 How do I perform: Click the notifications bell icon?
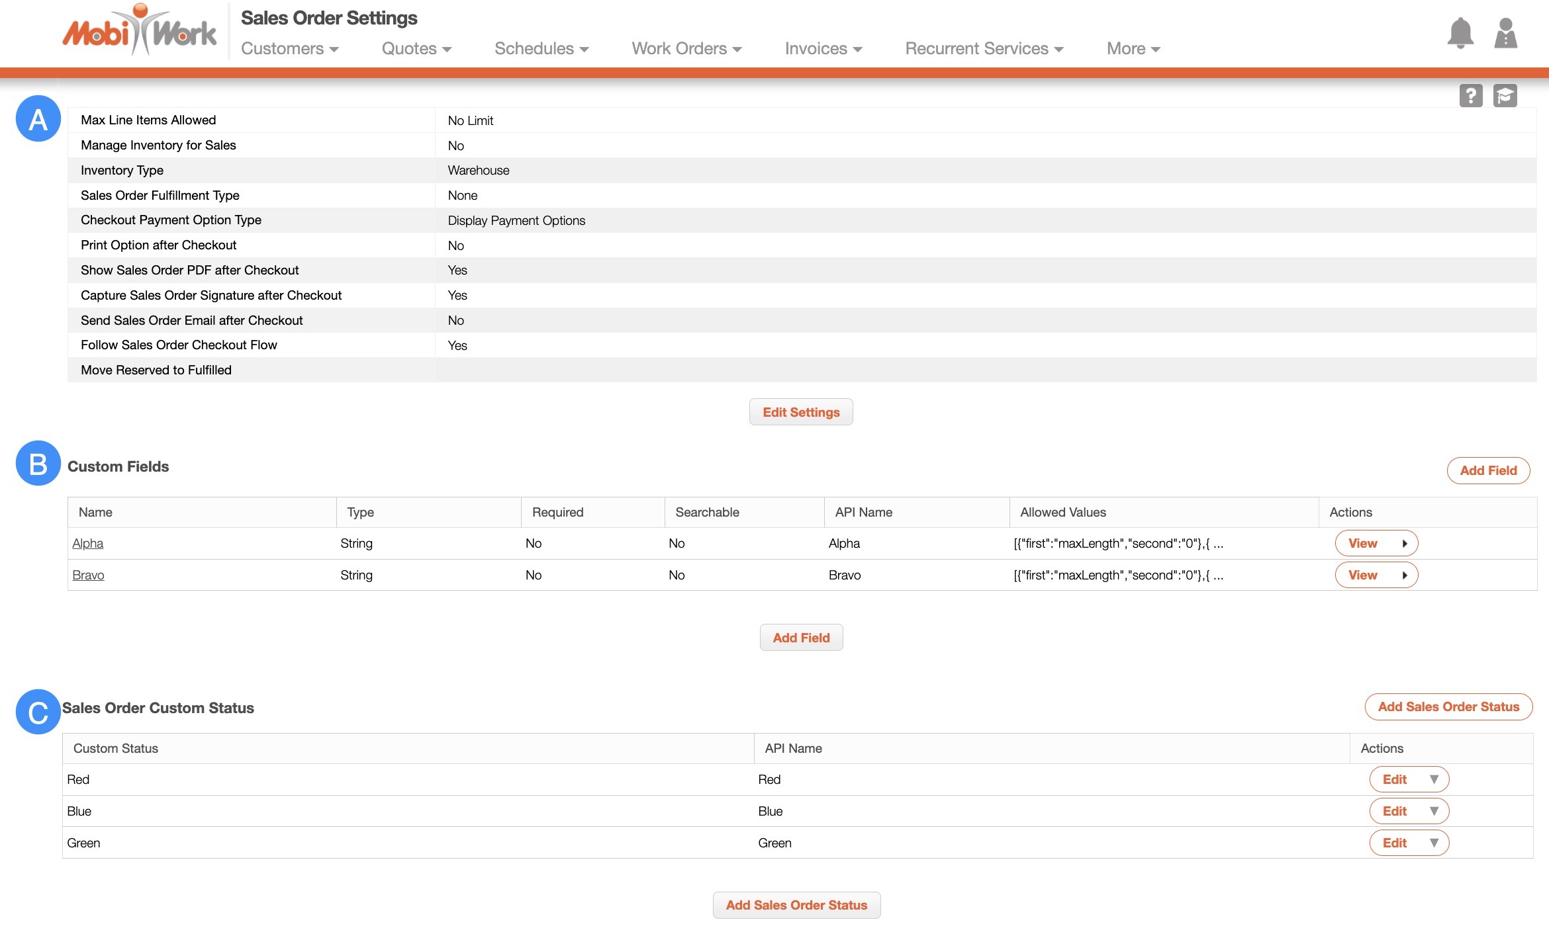tap(1460, 33)
